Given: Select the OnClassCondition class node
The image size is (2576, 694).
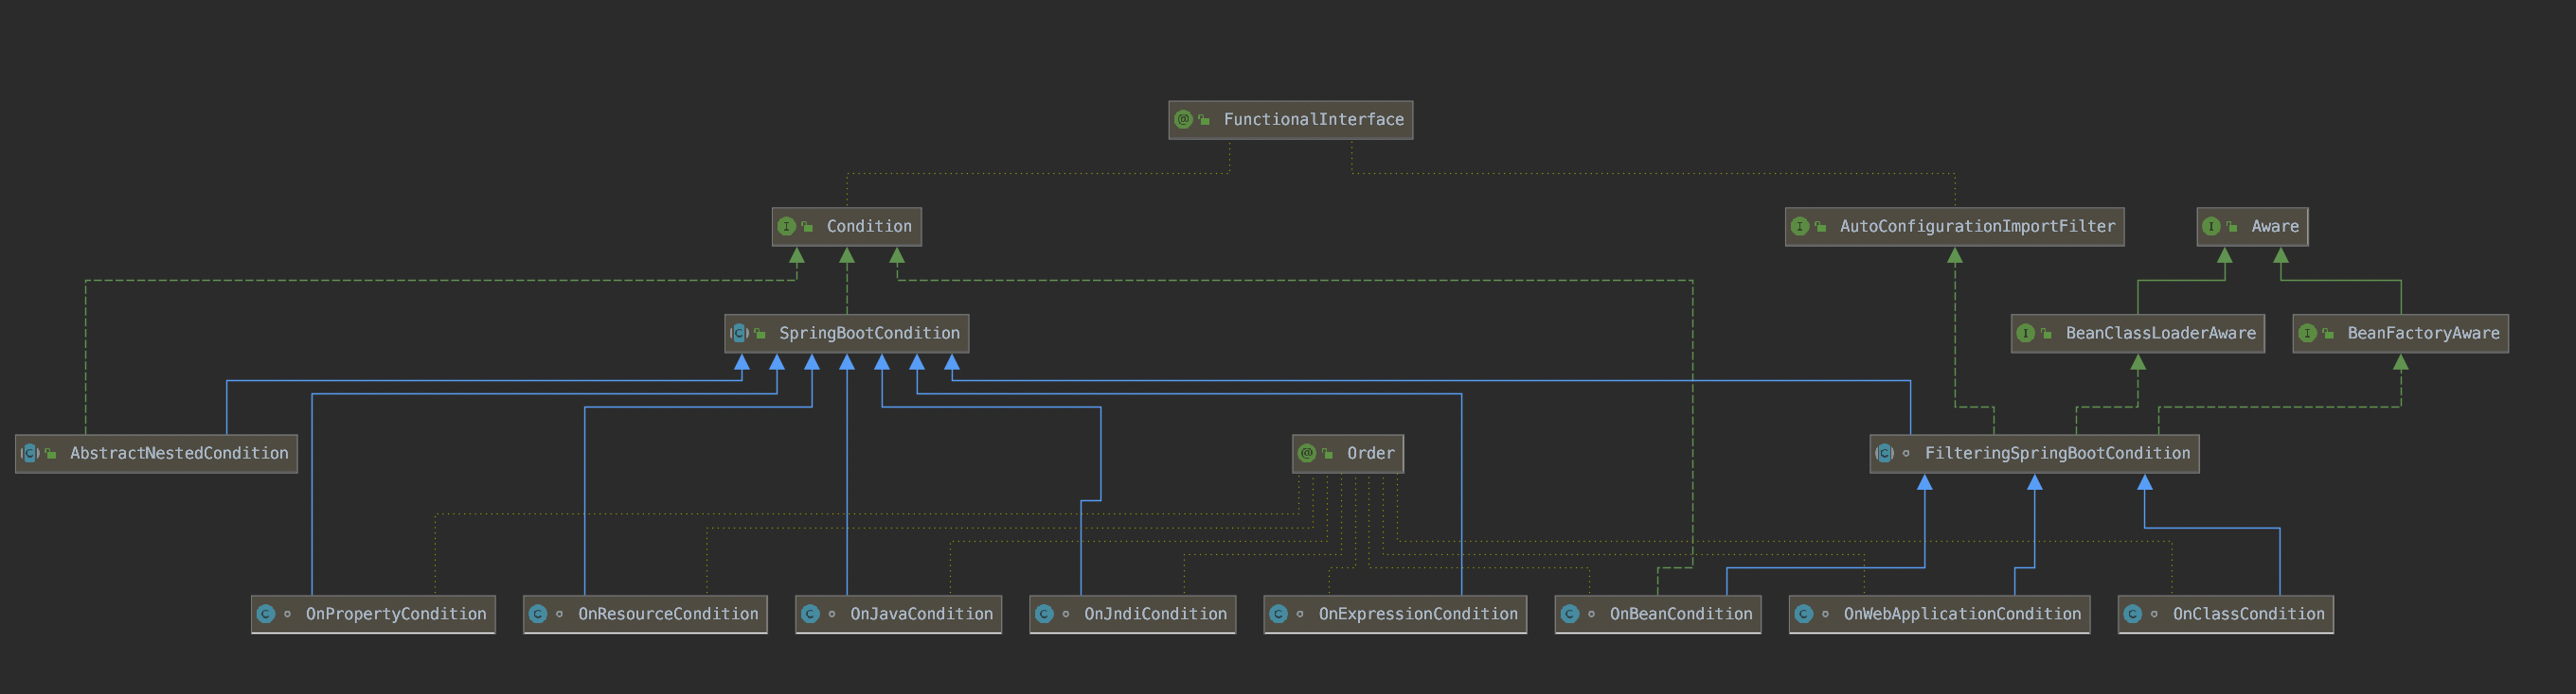Looking at the screenshot, I should (2225, 615).
